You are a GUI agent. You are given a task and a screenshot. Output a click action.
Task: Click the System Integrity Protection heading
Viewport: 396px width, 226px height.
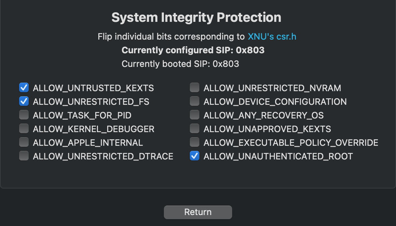tap(196, 17)
